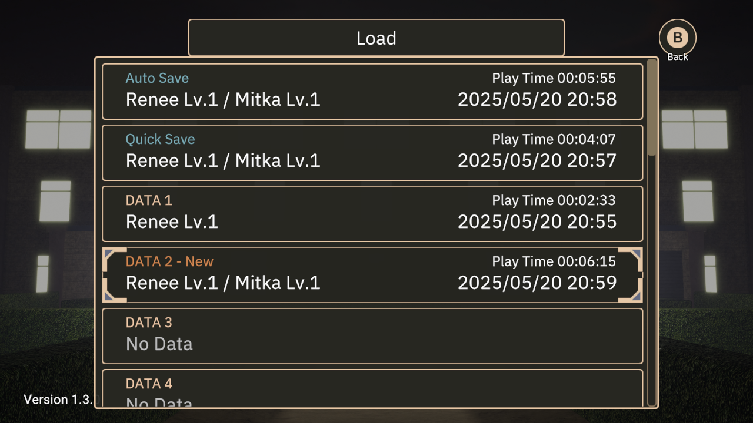The width and height of the screenshot is (753, 423).
Task: Click the bottom-right selection corner bracket of DATA 2
Action: [x=630, y=290]
